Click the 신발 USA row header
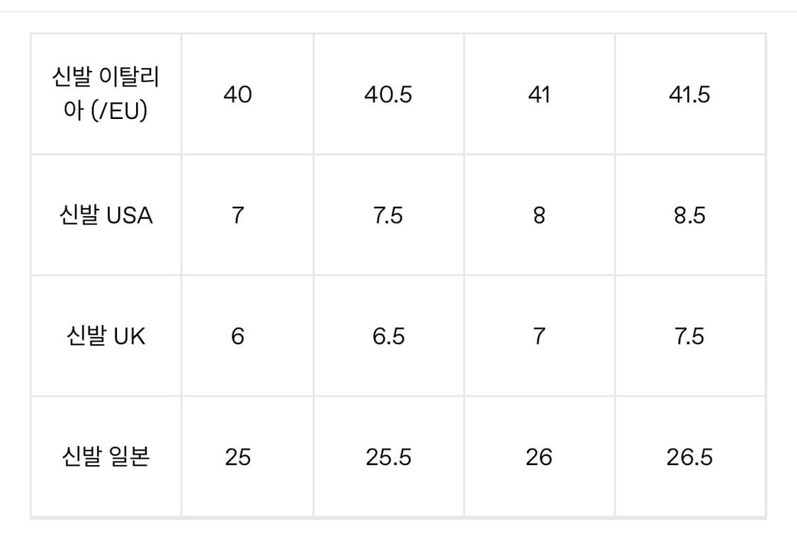Viewport: 797px width, 553px height. (x=106, y=215)
